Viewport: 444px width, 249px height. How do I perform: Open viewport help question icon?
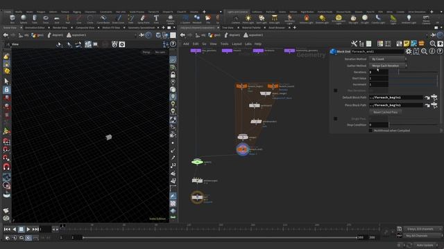tap(173, 44)
